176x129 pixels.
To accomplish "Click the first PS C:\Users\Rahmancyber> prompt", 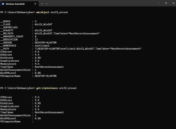I will point(18,12).
